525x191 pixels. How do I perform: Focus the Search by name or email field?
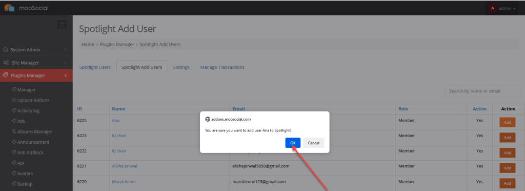(483, 91)
